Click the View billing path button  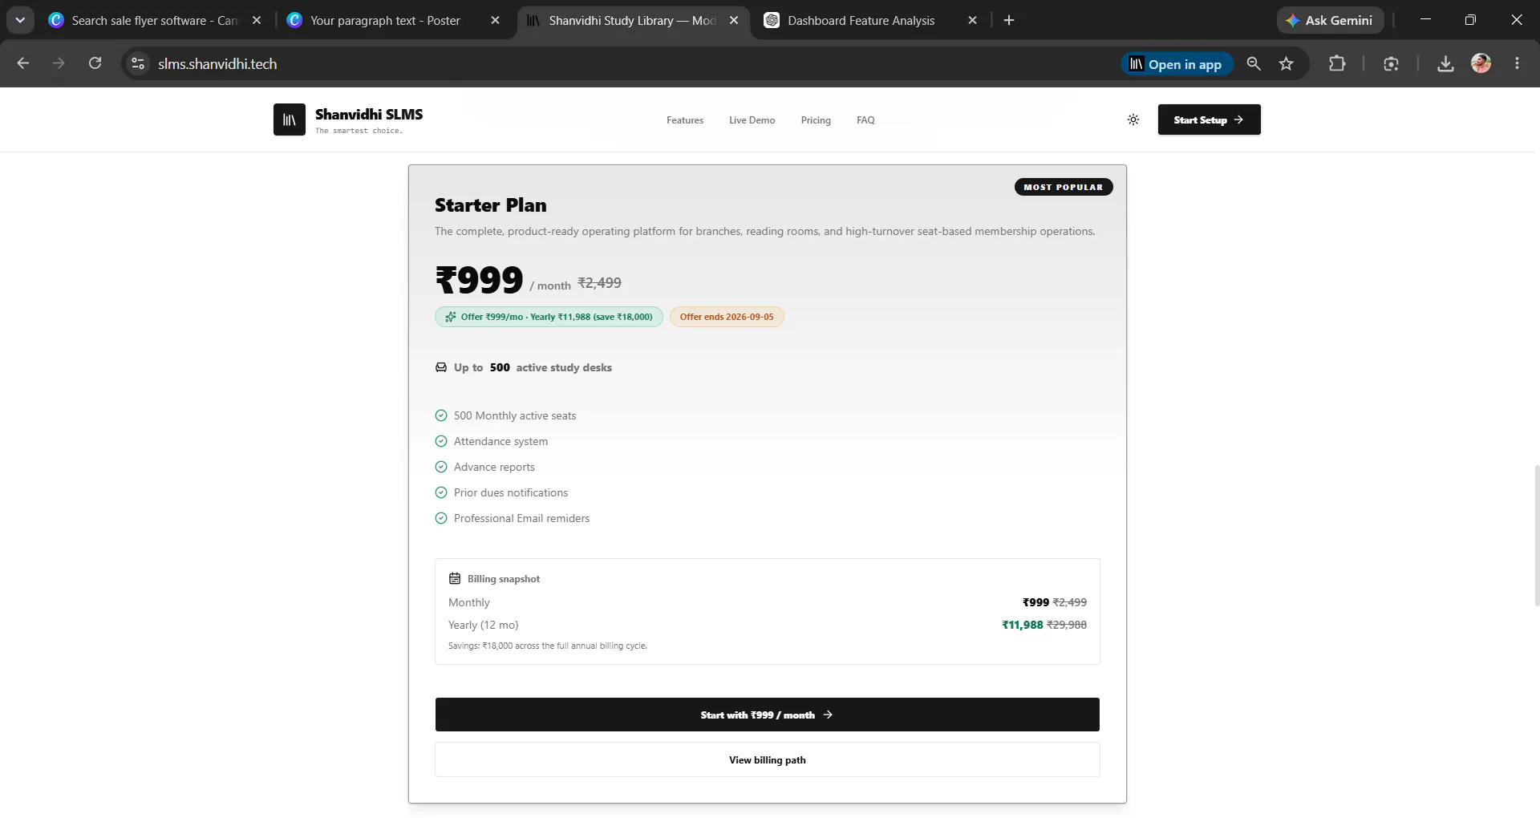[x=768, y=759]
